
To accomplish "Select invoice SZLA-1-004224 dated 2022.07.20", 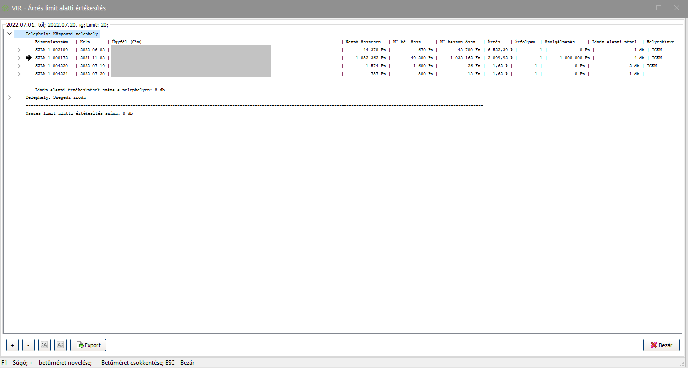I will coord(52,74).
